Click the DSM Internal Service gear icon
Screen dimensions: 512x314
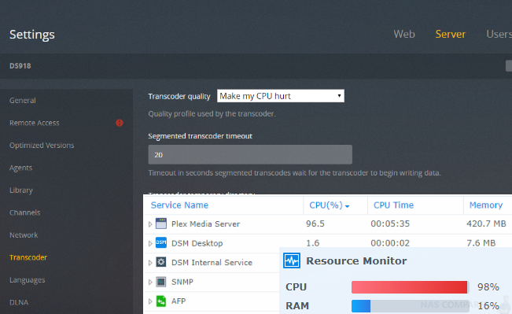161,262
